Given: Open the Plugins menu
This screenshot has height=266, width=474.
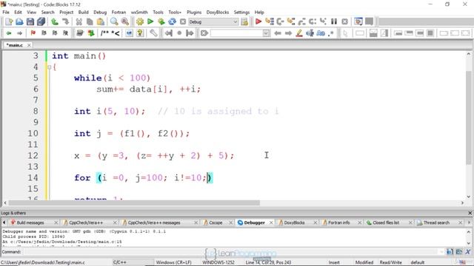Looking at the screenshot, I should (x=194, y=12).
